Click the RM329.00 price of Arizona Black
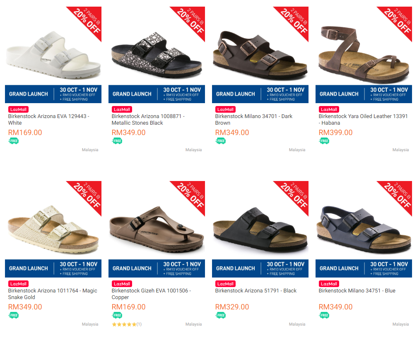The height and width of the screenshot is (338, 417). point(232,307)
